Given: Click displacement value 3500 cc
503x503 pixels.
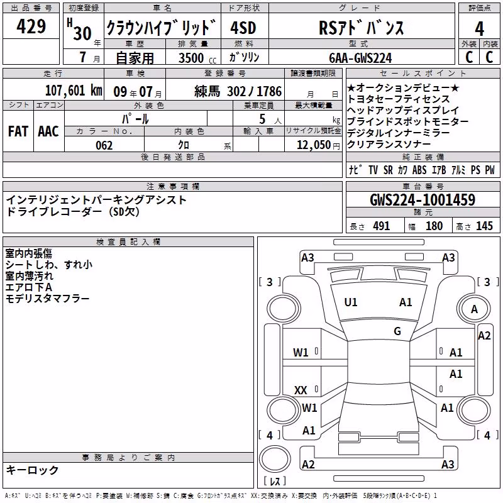Looking at the screenshot, I should click(x=197, y=58).
